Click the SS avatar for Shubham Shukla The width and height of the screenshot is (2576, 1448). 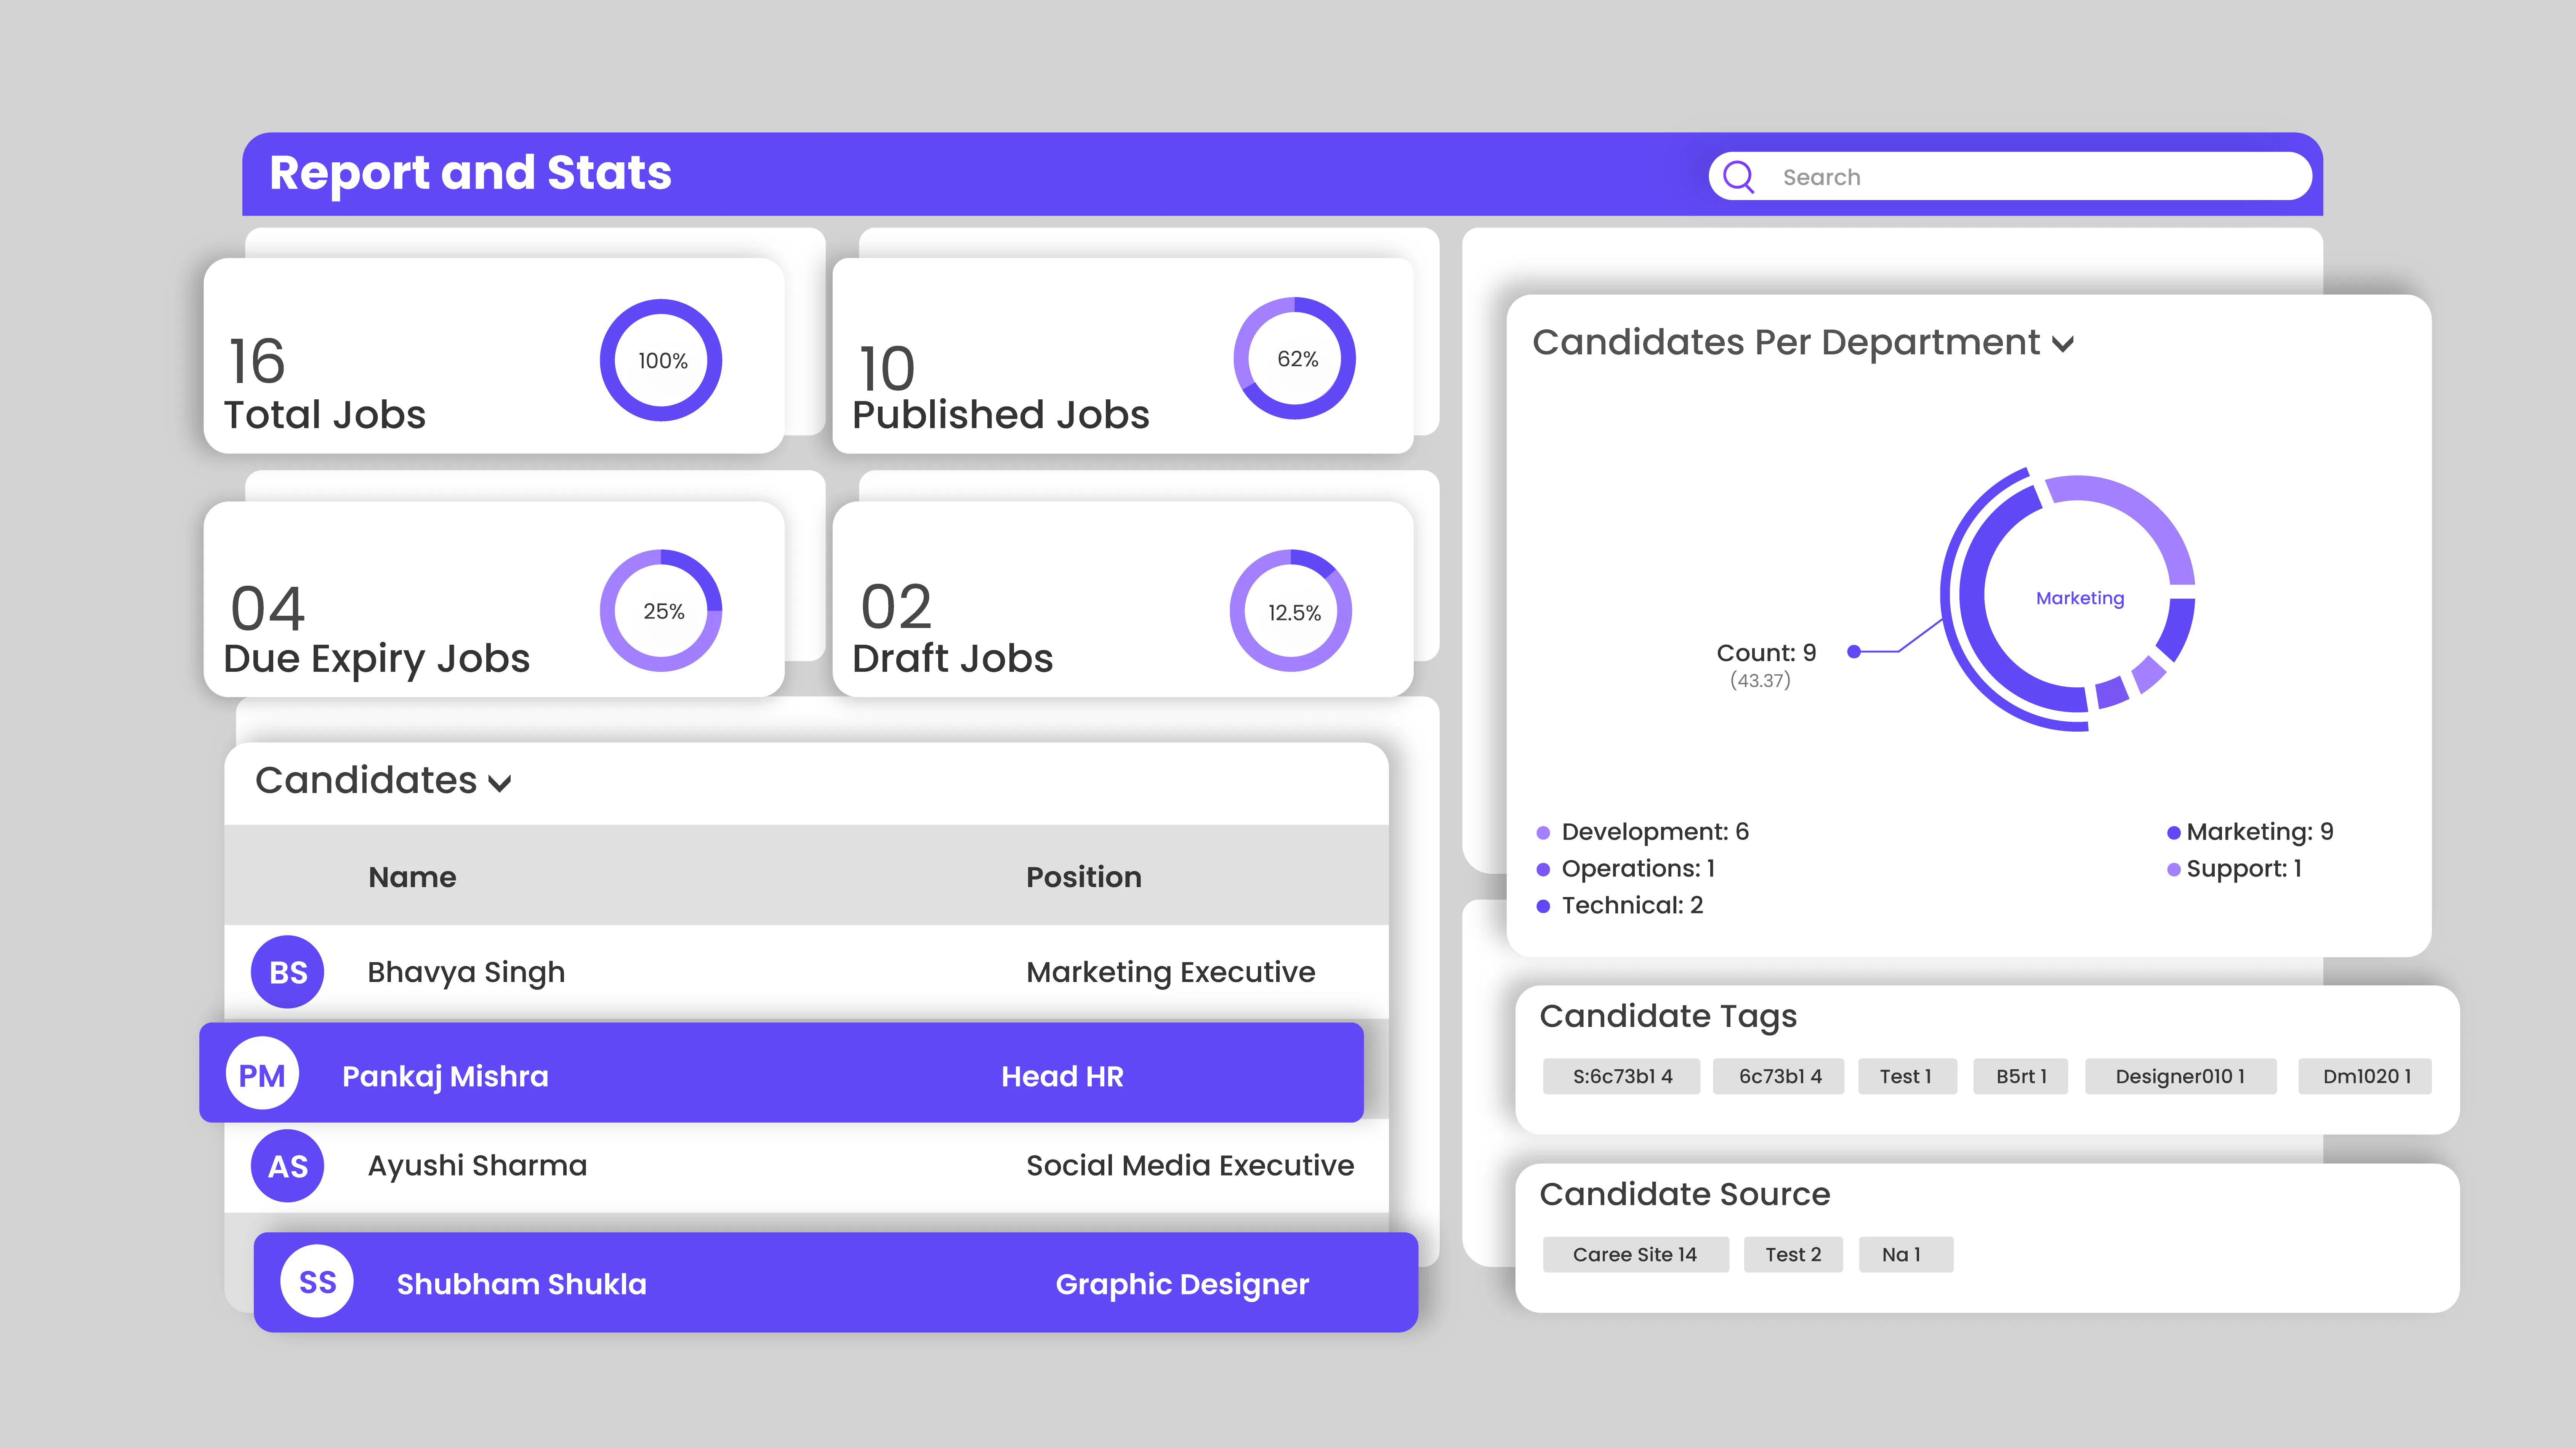[x=317, y=1282]
